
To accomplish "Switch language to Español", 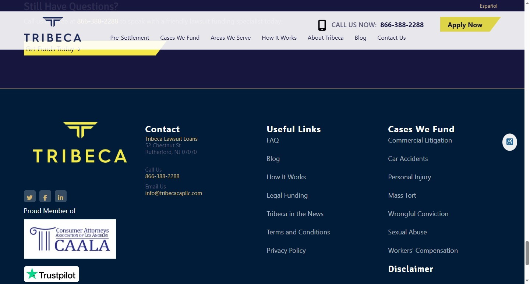I will [x=488, y=6].
